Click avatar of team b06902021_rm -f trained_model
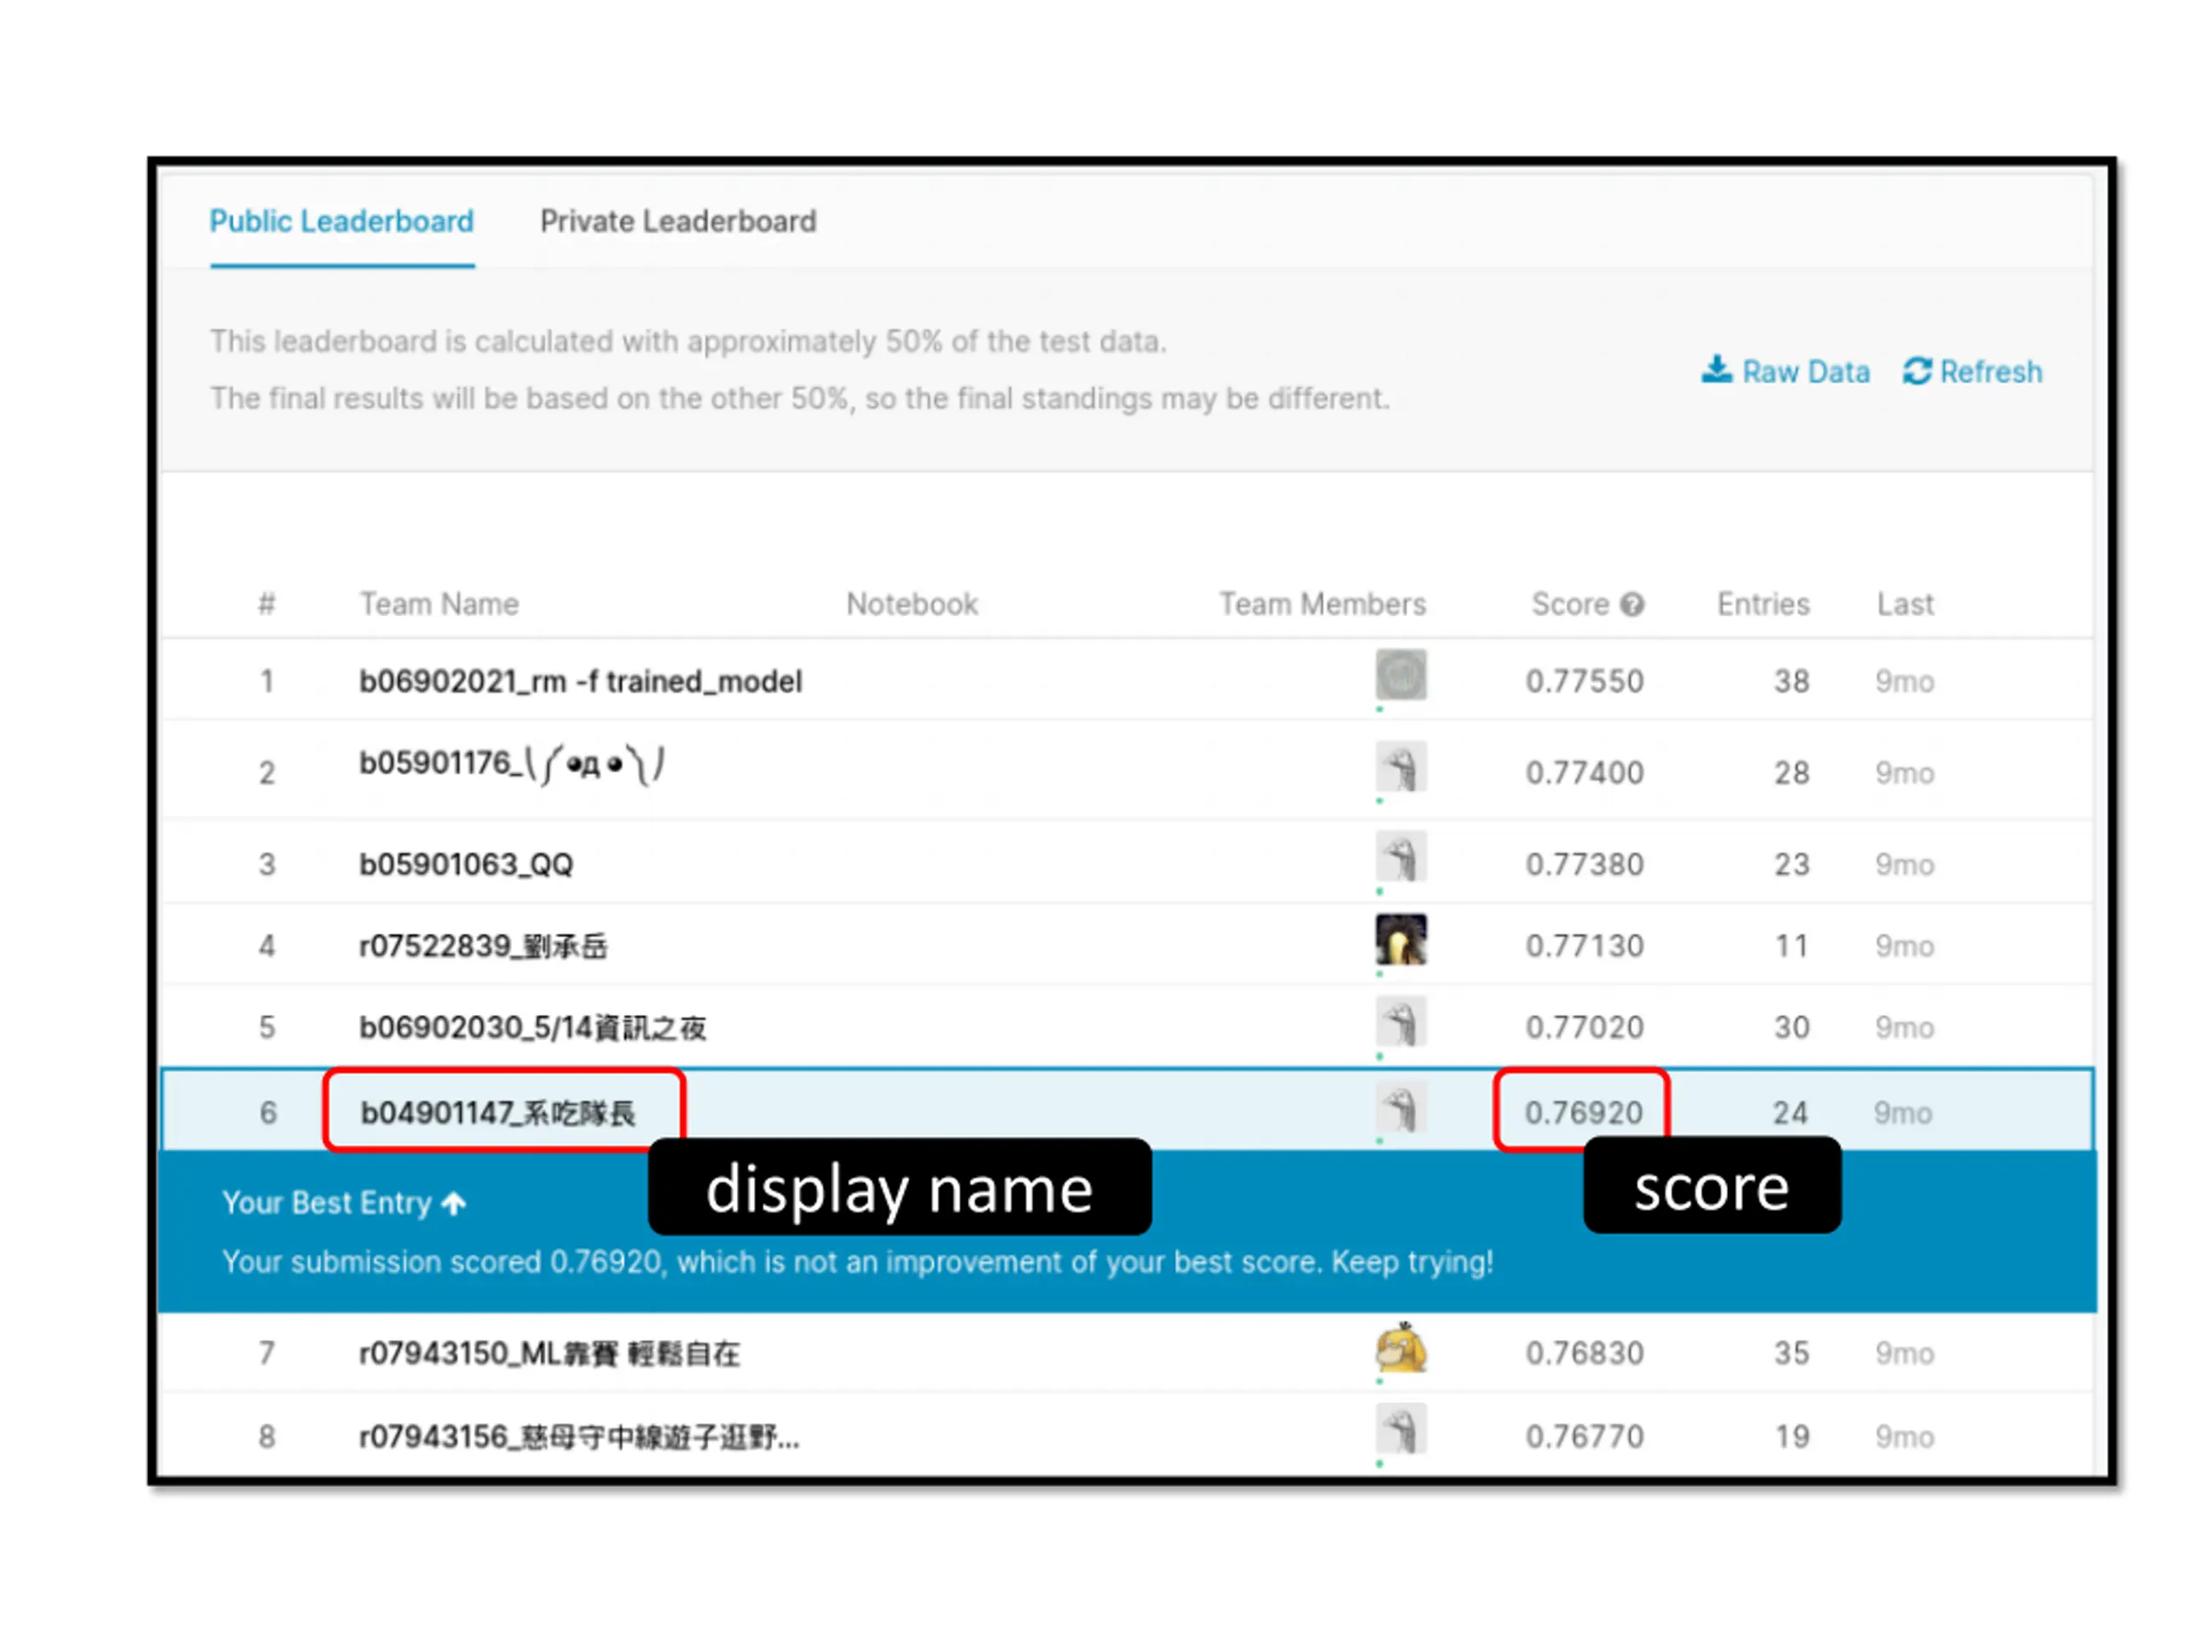The image size is (2189, 1642). 1401,675
